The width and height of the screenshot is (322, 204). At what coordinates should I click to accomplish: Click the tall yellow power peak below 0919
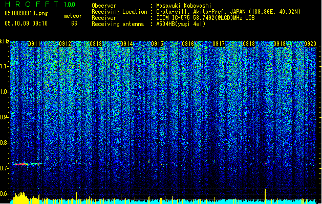(x=265, y=195)
